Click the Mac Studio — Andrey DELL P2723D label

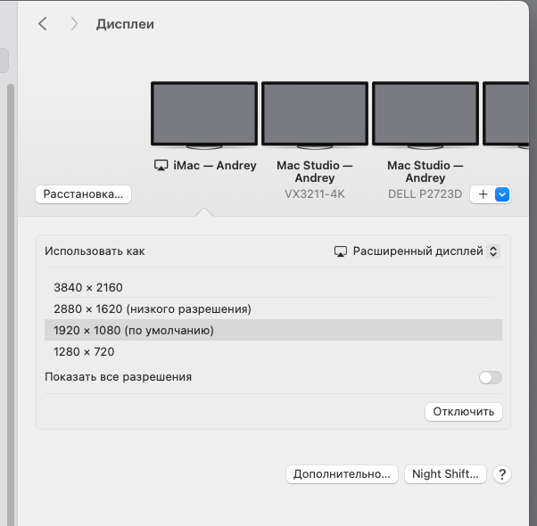(x=425, y=180)
